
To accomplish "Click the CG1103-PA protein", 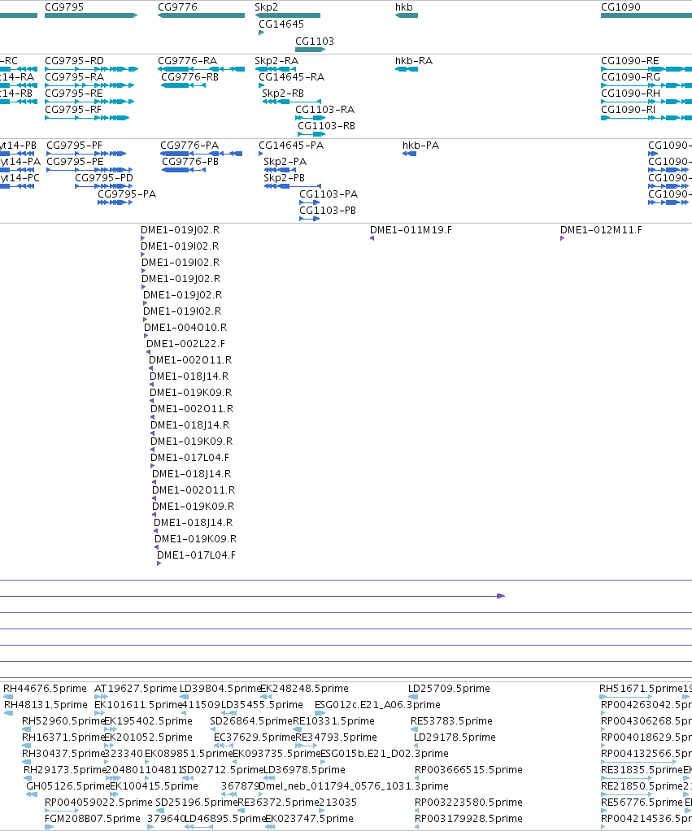I will 329,194.
